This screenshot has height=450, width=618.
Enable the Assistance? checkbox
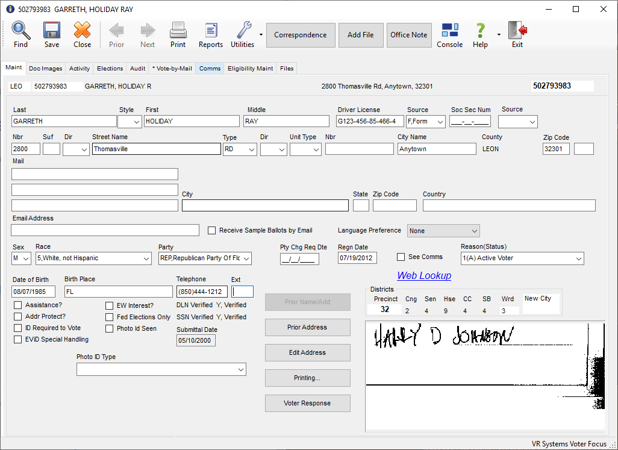click(x=17, y=305)
